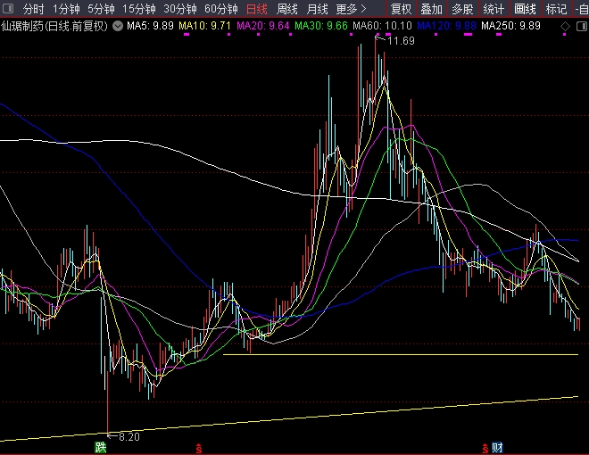Open the 画线 drawing tools
589x455 pixels.
click(x=525, y=9)
